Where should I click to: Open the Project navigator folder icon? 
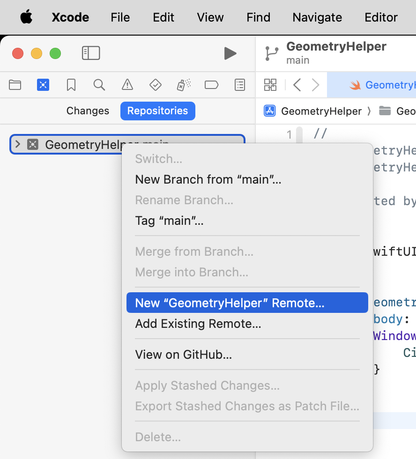15,85
